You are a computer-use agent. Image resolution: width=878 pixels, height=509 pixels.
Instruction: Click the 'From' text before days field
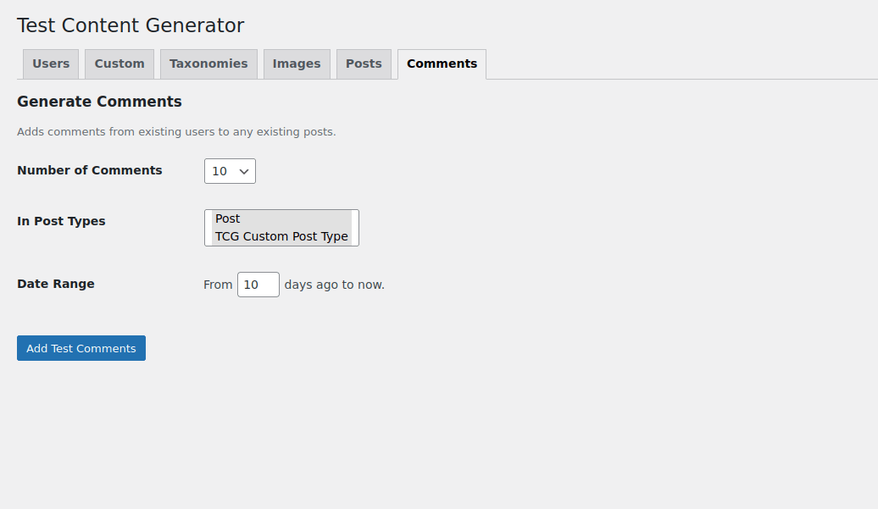point(218,285)
